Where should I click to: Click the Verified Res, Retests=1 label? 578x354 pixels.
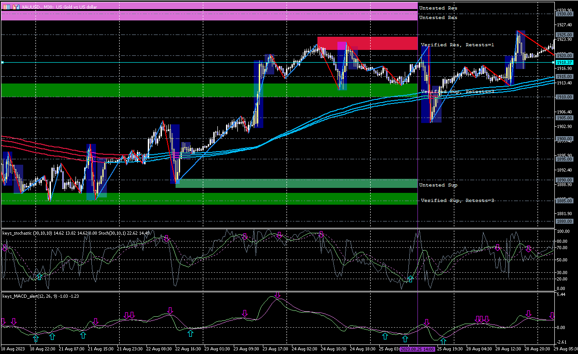click(457, 45)
